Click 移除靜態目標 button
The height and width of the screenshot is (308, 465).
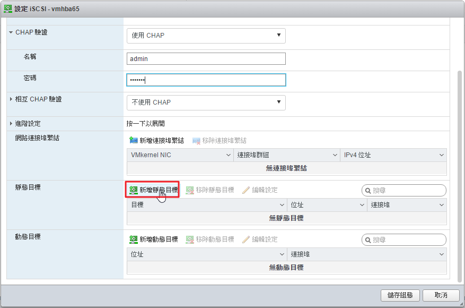click(x=210, y=190)
